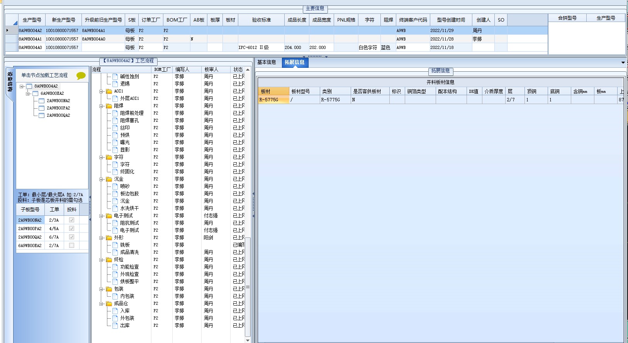Click the 验收标准 column header
The image size is (628, 343).
(x=261, y=20)
